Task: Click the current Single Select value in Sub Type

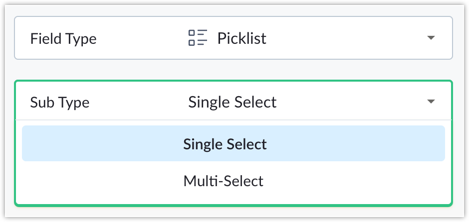Action: pos(232,103)
